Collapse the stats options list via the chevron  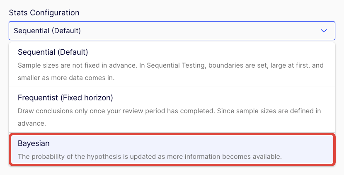324,31
